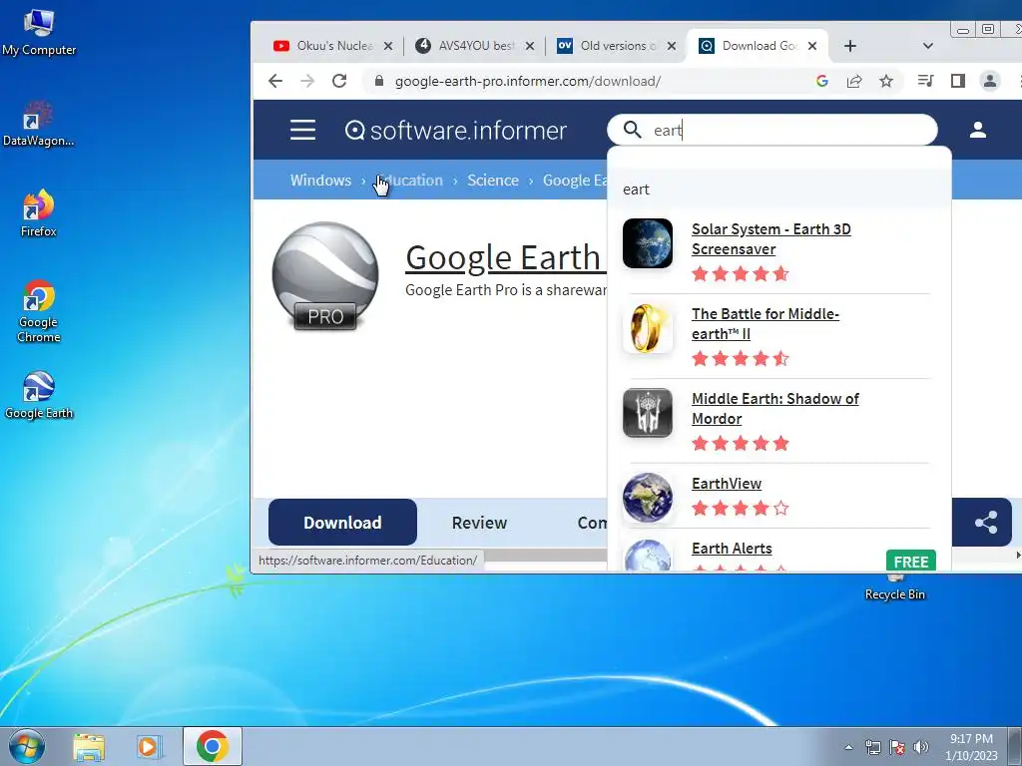Screen dimensions: 1022x766
Task: Click the magnifier icon in the search box
Action: (632, 130)
